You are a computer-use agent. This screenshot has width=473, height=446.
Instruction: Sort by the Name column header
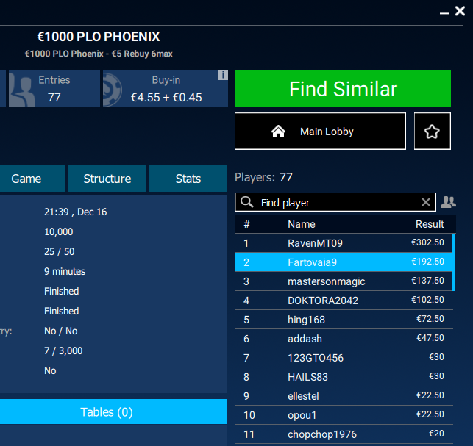coord(302,224)
